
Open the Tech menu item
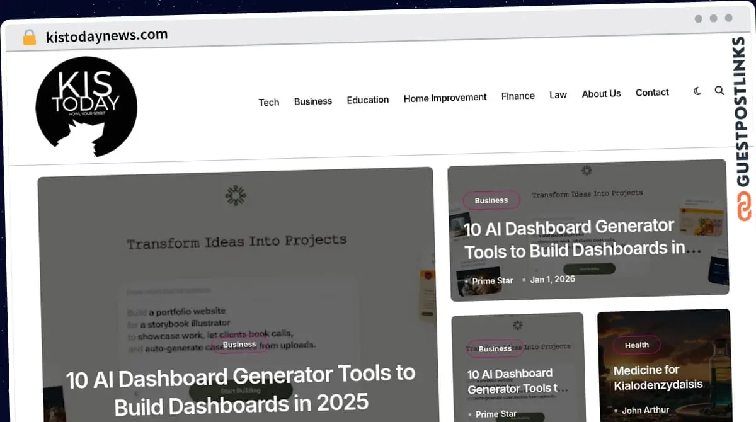(268, 102)
